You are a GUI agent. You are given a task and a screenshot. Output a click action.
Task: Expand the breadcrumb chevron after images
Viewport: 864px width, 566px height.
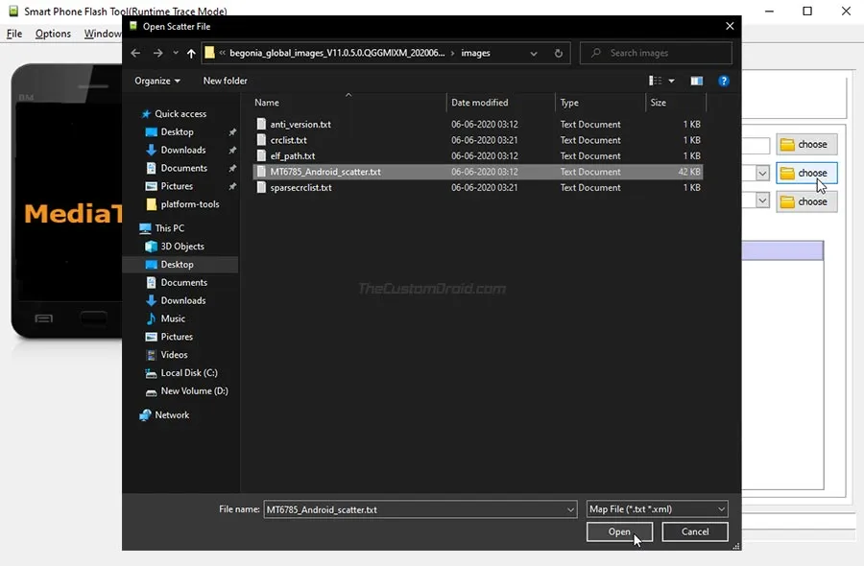click(535, 53)
